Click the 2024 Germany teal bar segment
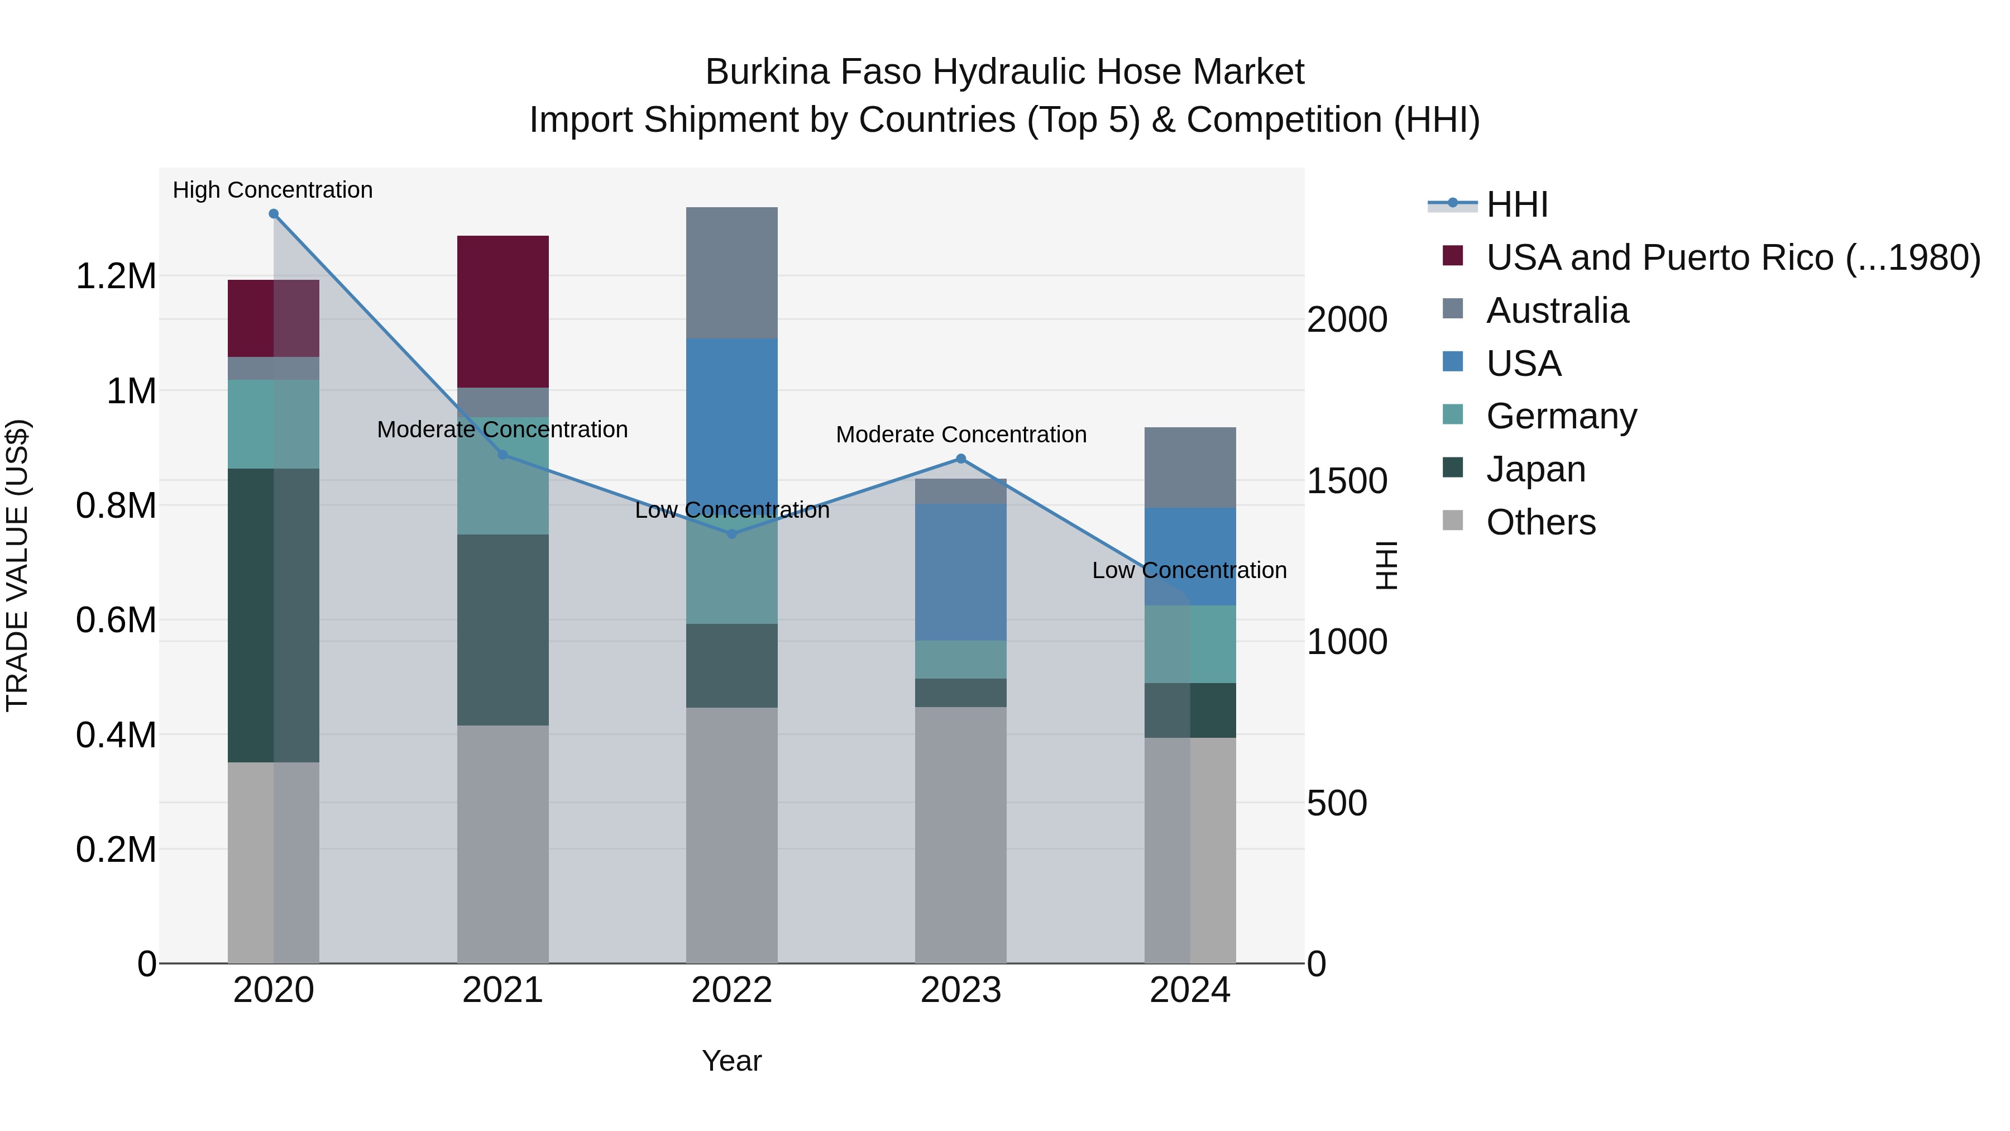Viewport: 2010px width, 1131px height. point(1190,645)
